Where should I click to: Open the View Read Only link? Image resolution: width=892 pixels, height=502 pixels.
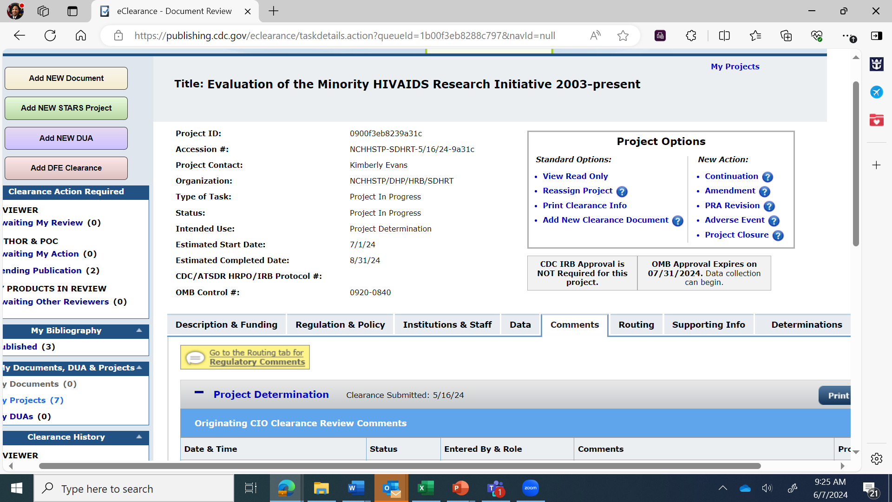point(575,176)
